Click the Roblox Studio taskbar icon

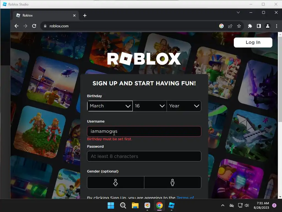(172, 205)
